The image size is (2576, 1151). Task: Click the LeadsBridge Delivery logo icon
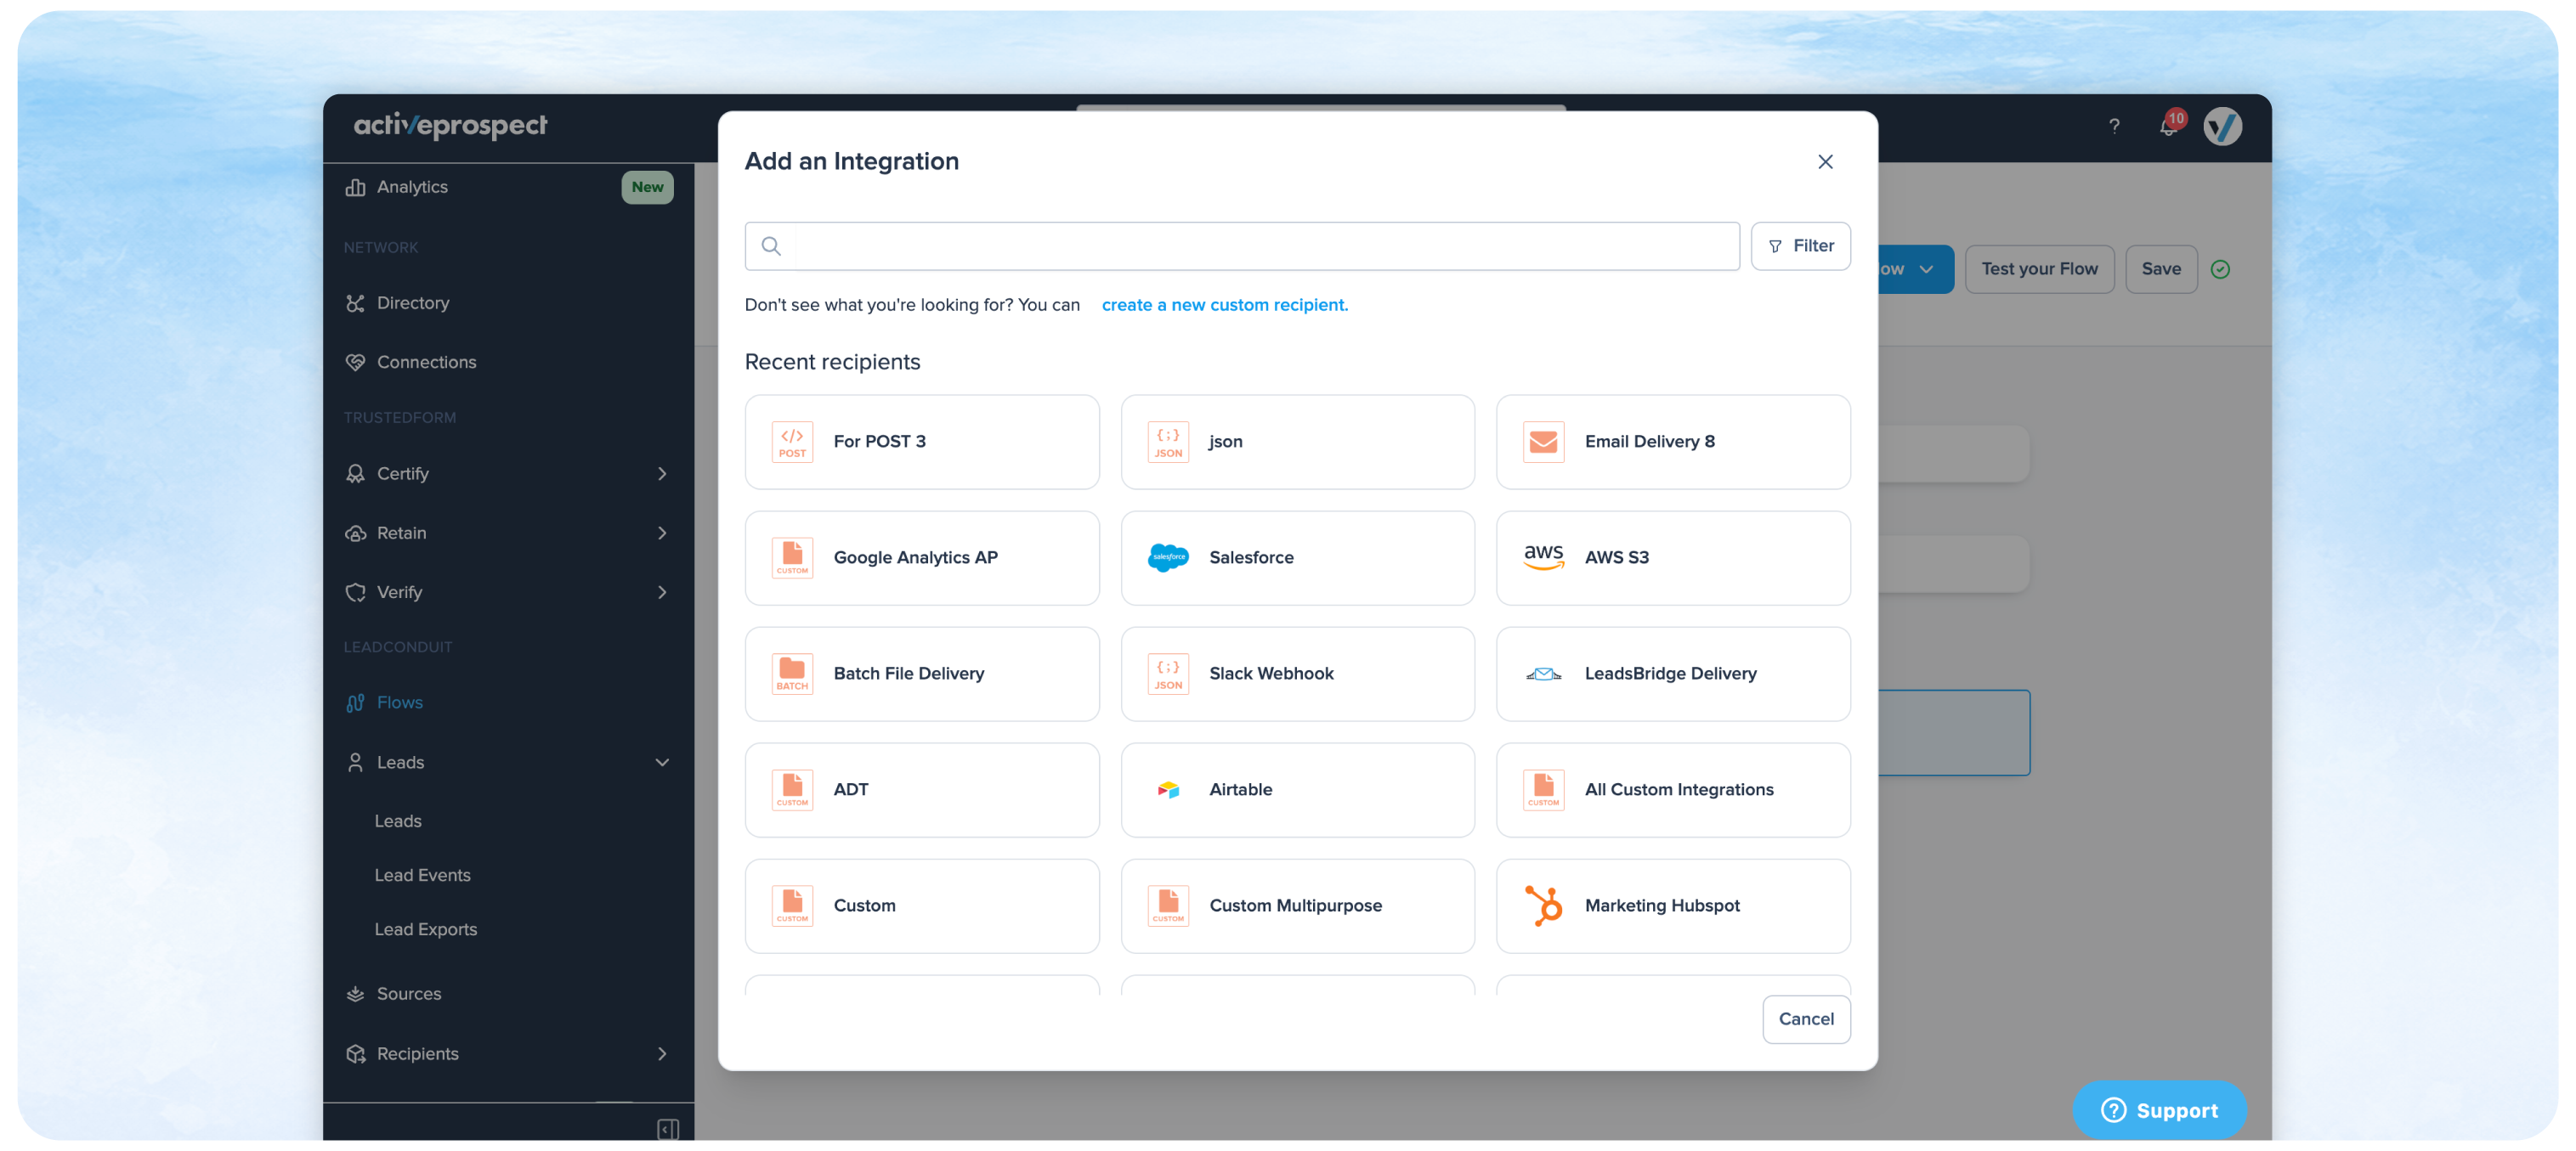point(1543,674)
